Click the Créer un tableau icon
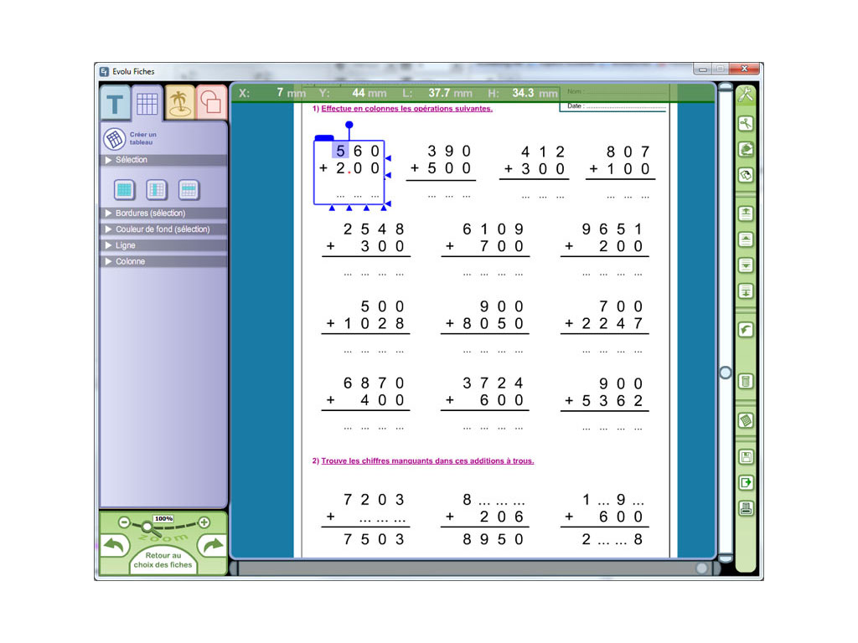 click(x=115, y=139)
